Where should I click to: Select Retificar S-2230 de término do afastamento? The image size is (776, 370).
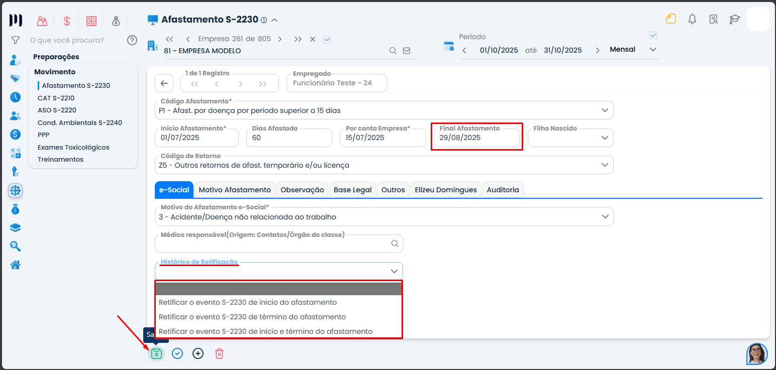(x=278, y=317)
